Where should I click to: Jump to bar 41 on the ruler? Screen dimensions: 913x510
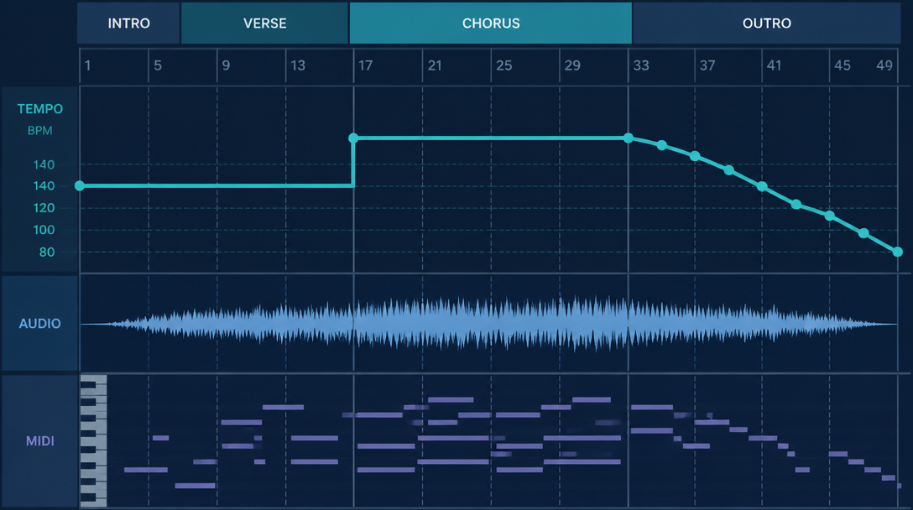774,65
